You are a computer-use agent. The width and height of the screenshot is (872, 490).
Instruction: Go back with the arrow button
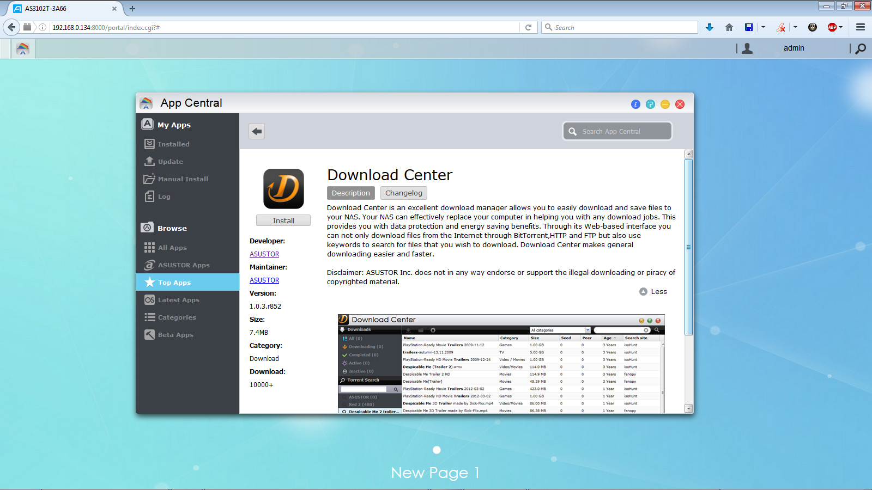[x=257, y=131]
